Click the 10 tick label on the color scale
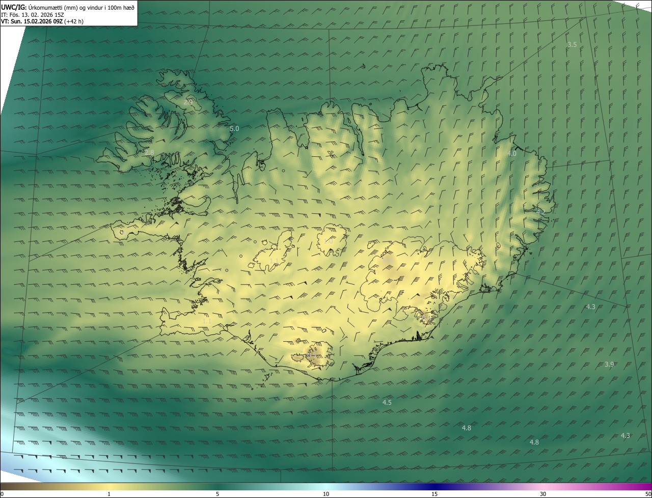This screenshot has height=498, width=652. (326, 494)
